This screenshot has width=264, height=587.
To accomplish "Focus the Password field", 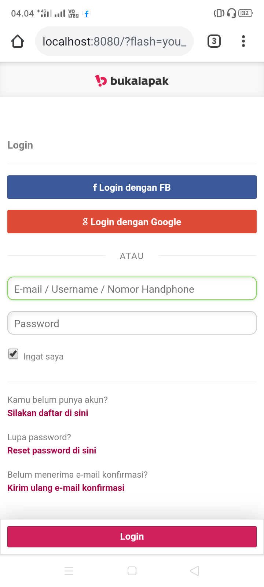I will (132, 323).
